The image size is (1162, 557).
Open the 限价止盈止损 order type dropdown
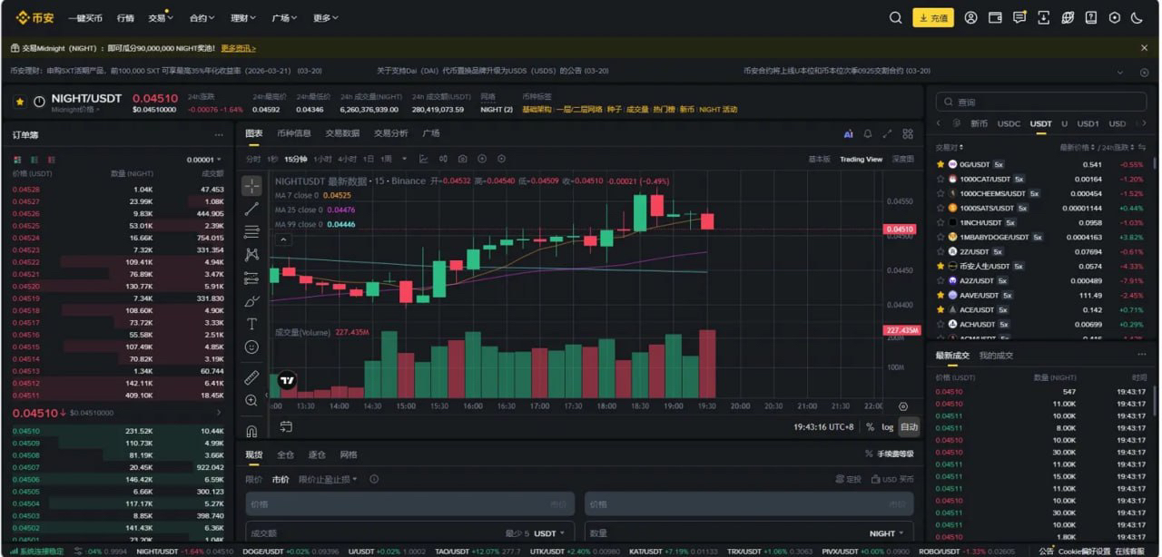pyautogui.click(x=329, y=479)
